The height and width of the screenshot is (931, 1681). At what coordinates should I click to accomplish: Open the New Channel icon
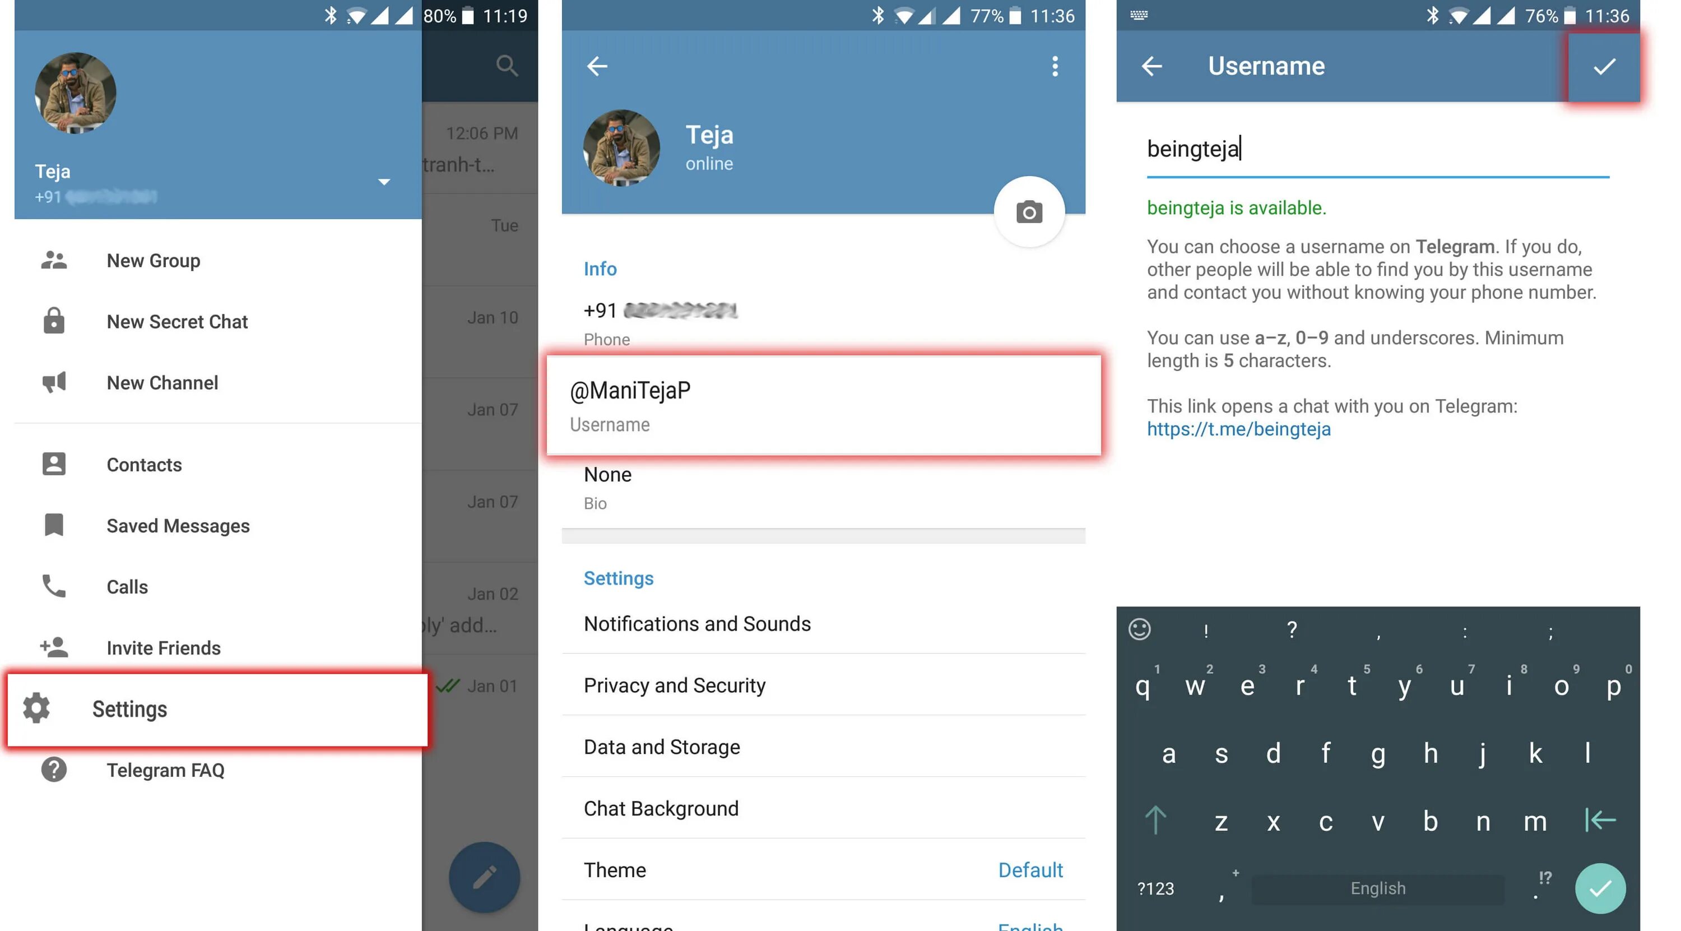[x=53, y=382]
